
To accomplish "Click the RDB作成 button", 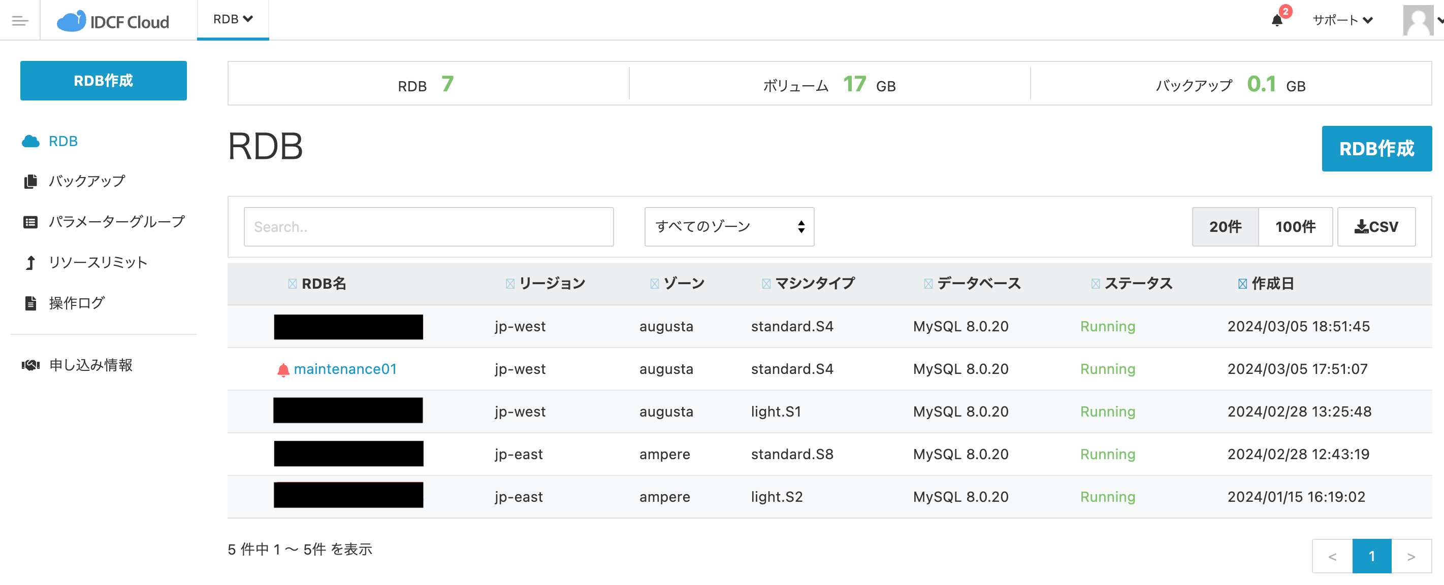I will [x=103, y=80].
